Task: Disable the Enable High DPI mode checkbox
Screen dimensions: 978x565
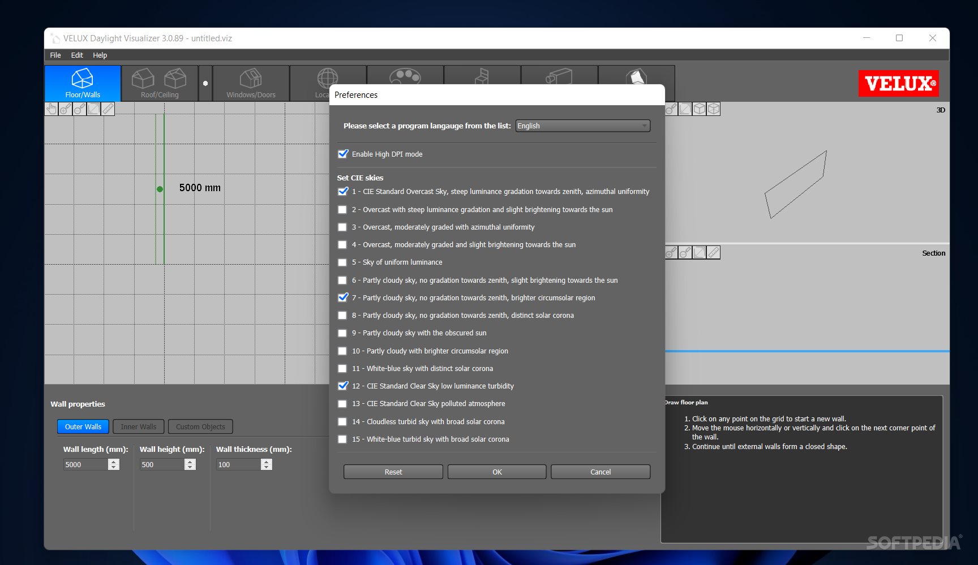Action: (x=342, y=154)
